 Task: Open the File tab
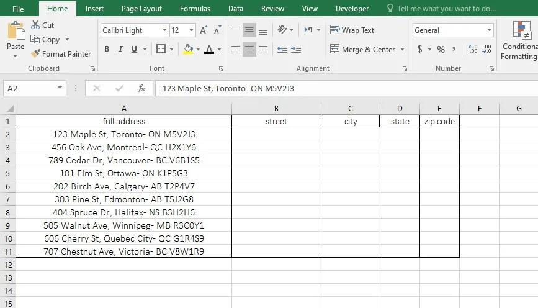coord(18,9)
